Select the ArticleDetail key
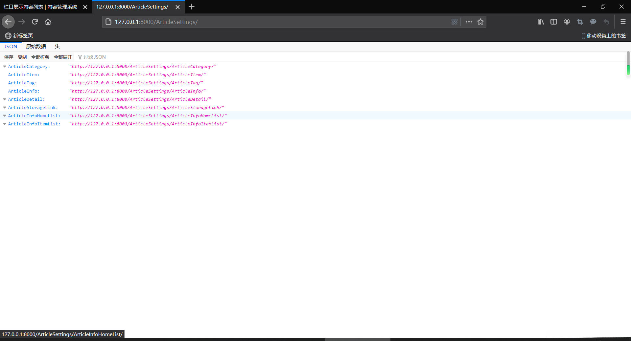 pyautogui.click(x=26, y=99)
